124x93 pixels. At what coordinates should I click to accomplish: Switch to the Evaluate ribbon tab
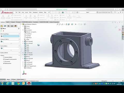point(13,22)
